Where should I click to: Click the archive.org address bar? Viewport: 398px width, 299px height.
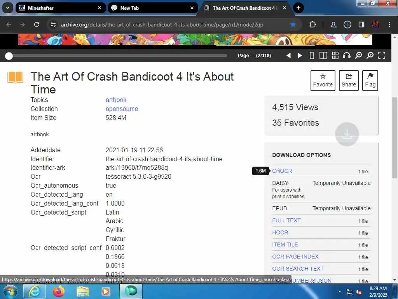[162, 25]
